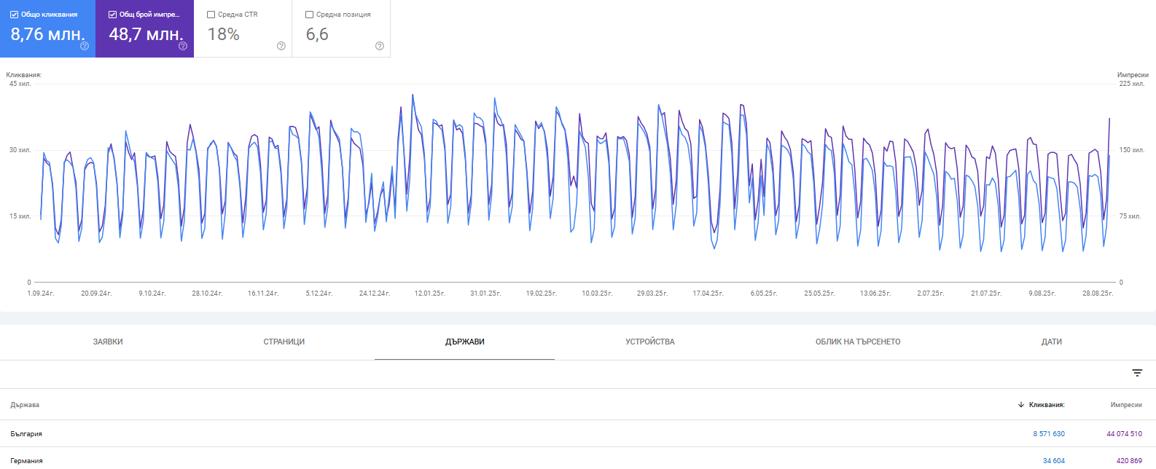Click help icon on Общ брой импресии card
1156x469 pixels.
(183, 46)
